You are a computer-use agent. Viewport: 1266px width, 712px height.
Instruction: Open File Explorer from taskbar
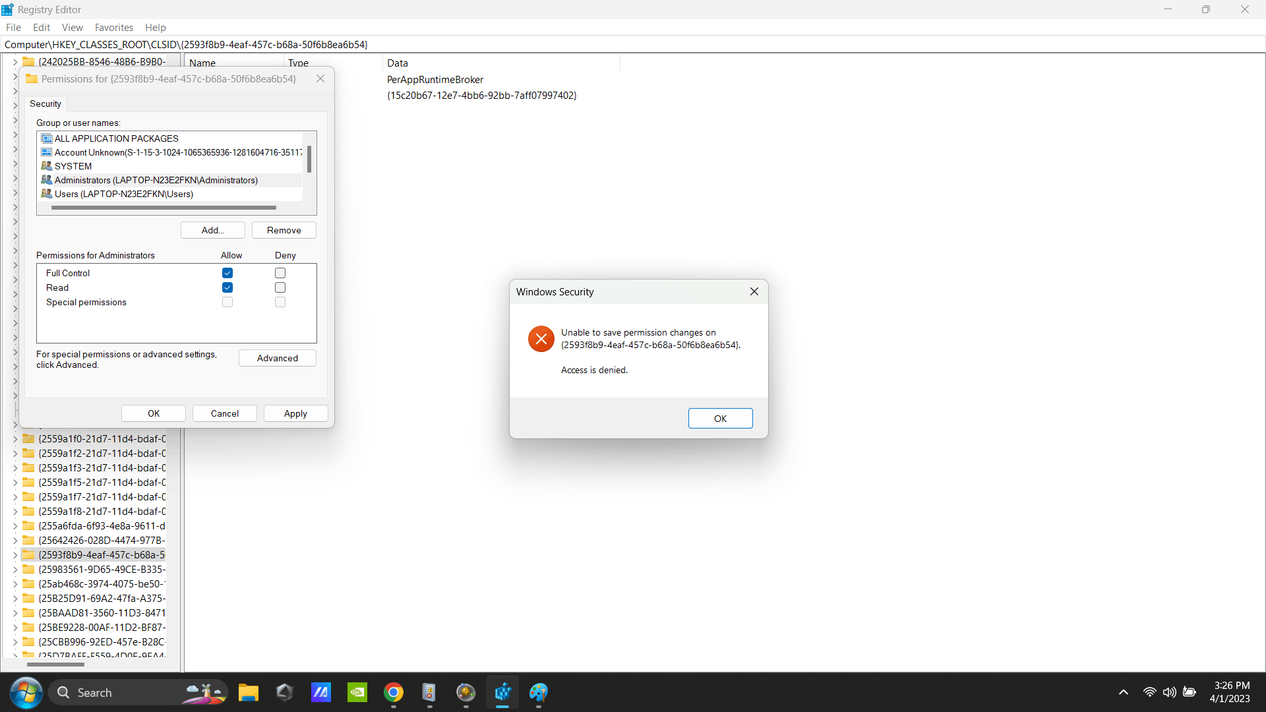[x=248, y=692]
